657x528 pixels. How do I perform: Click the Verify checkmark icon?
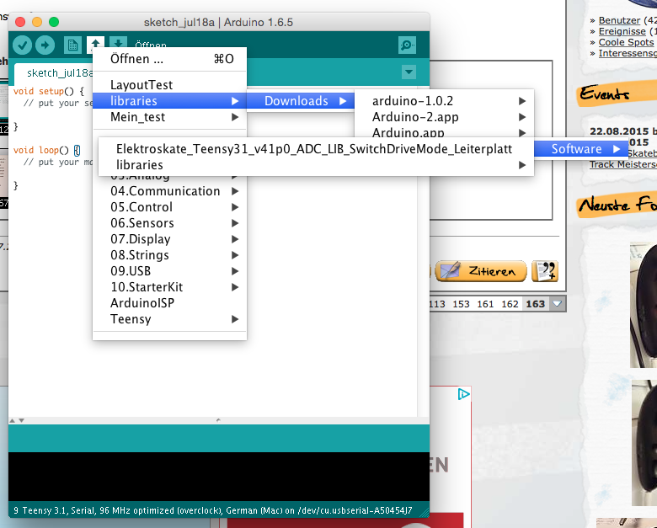click(22, 45)
